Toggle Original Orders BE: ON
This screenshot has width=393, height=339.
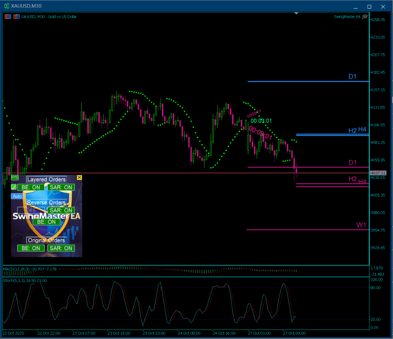(x=31, y=248)
